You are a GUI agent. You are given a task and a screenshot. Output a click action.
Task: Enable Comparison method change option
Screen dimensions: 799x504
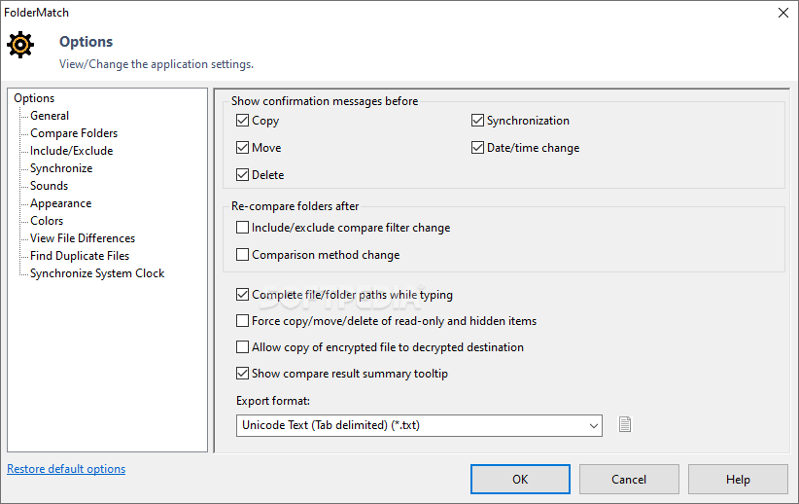(x=243, y=254)
